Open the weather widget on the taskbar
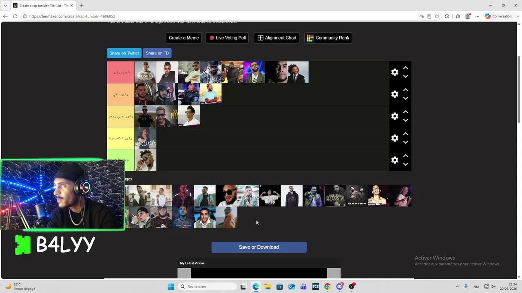The width and height of the screenshot is (522, 293). click(20, 286)
